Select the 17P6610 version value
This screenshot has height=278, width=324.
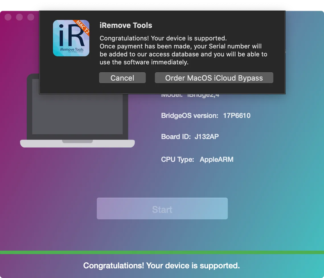coord(237,116)
